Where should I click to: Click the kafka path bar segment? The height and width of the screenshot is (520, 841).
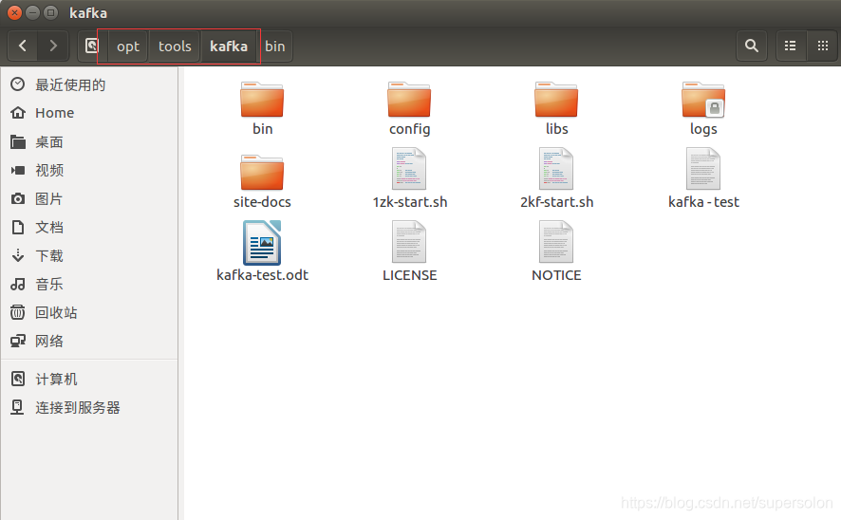pos(229,46)
